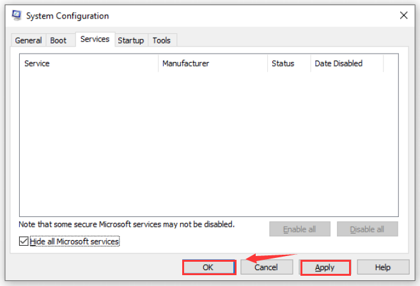Select the Services tab
This screenshot has width=420, height=286.
click(95, 40)
